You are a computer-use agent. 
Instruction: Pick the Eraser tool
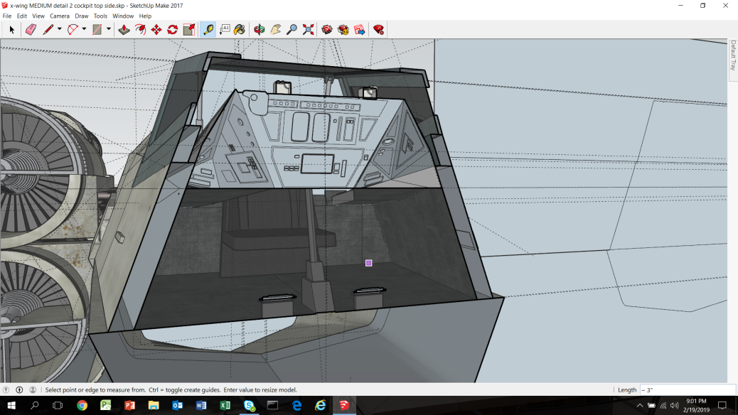[31, 30]
